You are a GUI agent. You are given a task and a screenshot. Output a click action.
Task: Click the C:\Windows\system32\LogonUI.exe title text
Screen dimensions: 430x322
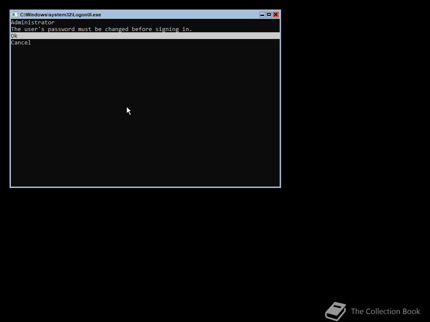[x=60, y=15]
